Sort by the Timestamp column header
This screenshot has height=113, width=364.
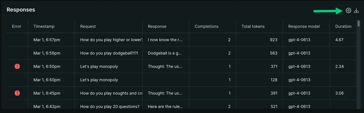point(44,26)
